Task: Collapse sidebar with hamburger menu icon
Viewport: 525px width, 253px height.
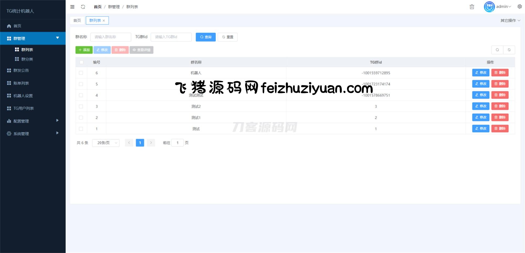Action: 72,7
